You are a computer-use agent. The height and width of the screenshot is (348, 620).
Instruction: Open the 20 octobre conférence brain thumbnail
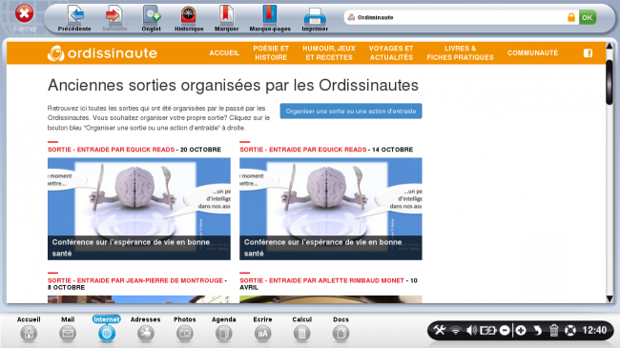139,209
